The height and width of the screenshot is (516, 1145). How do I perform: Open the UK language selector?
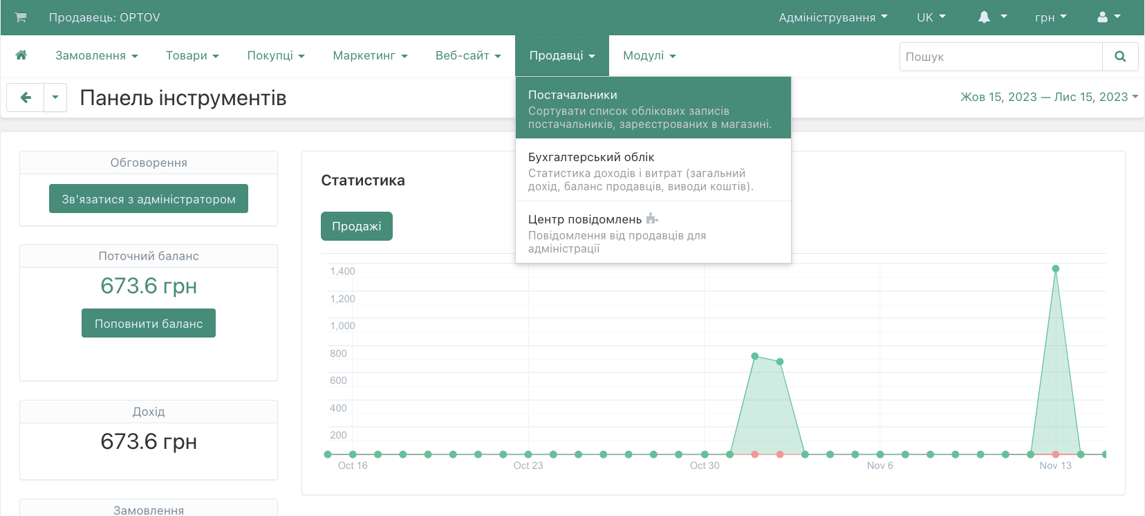pyautogui.click(x=931, y=17)
